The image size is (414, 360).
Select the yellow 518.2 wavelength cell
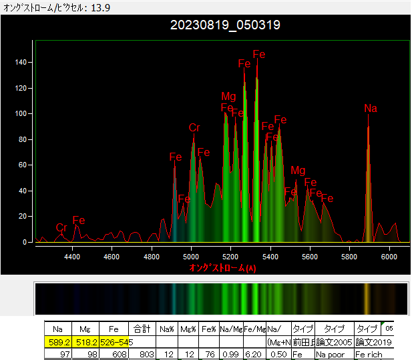84,342
